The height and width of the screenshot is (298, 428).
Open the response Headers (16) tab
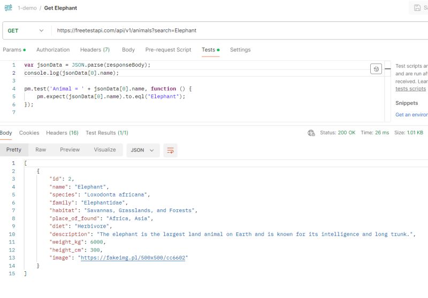pos(62,133)
